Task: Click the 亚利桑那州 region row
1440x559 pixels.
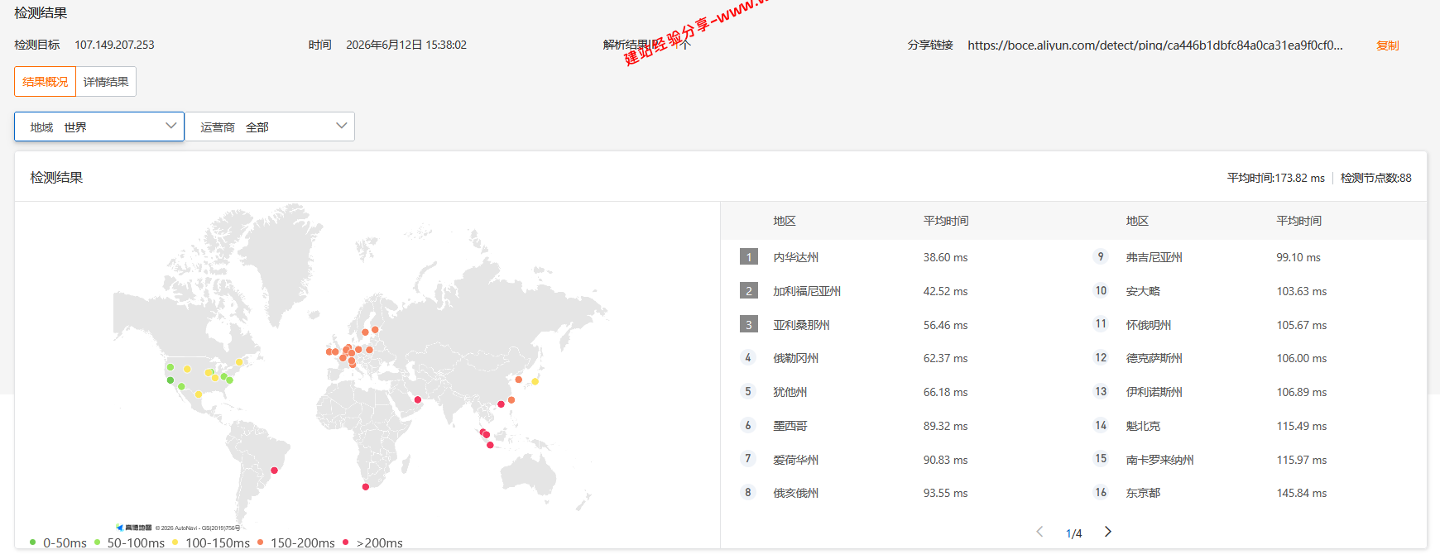Action: pos(897,325)
